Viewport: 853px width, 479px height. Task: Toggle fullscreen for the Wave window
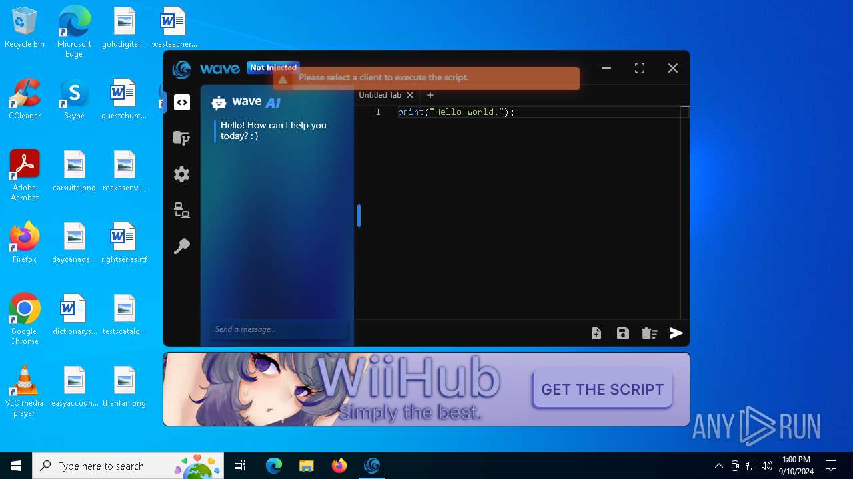(640, 68)
